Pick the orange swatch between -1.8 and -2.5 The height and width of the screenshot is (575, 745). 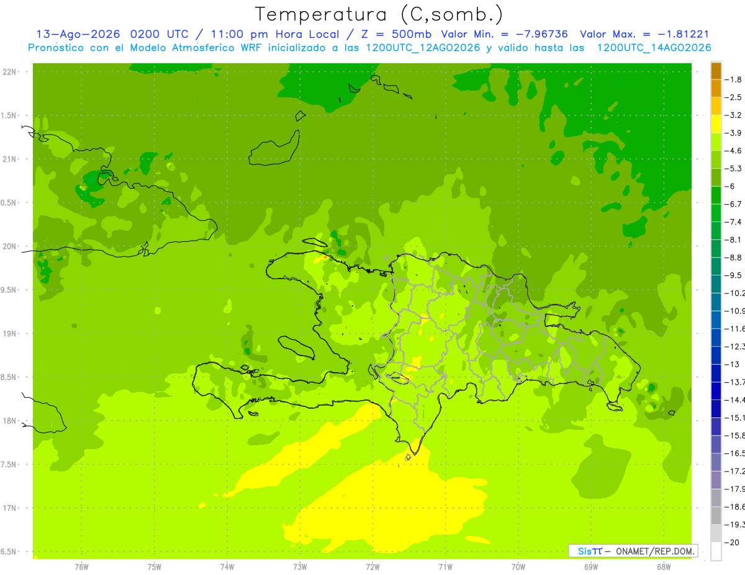pos(716,88)
